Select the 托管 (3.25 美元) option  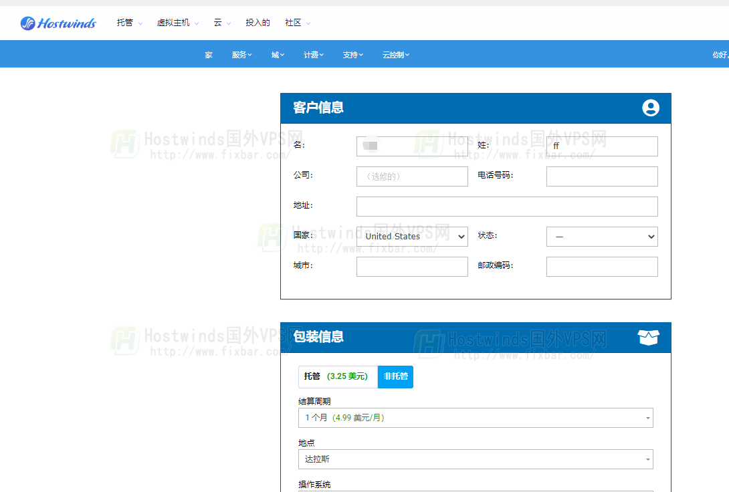338,377
